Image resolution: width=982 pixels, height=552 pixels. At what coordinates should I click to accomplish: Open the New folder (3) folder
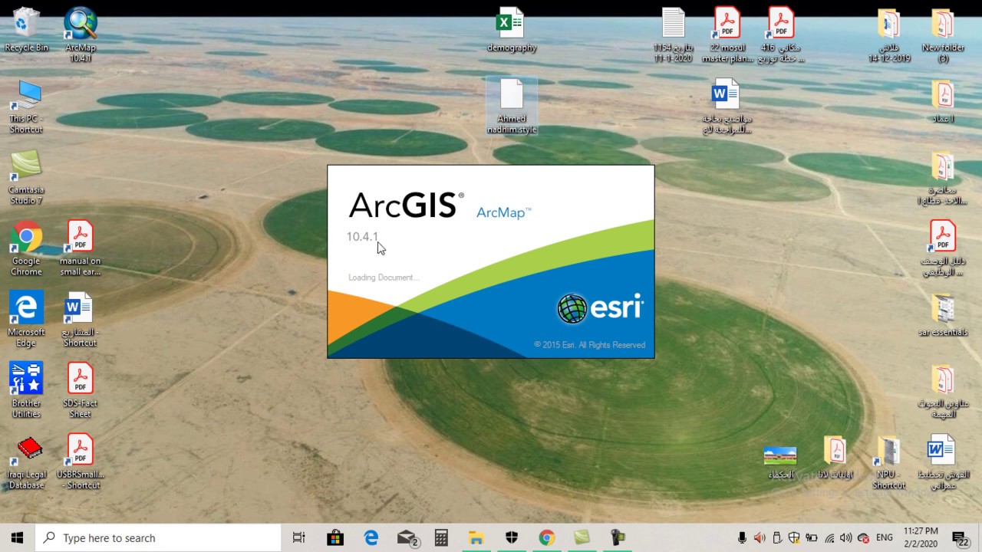pos(943,34)
